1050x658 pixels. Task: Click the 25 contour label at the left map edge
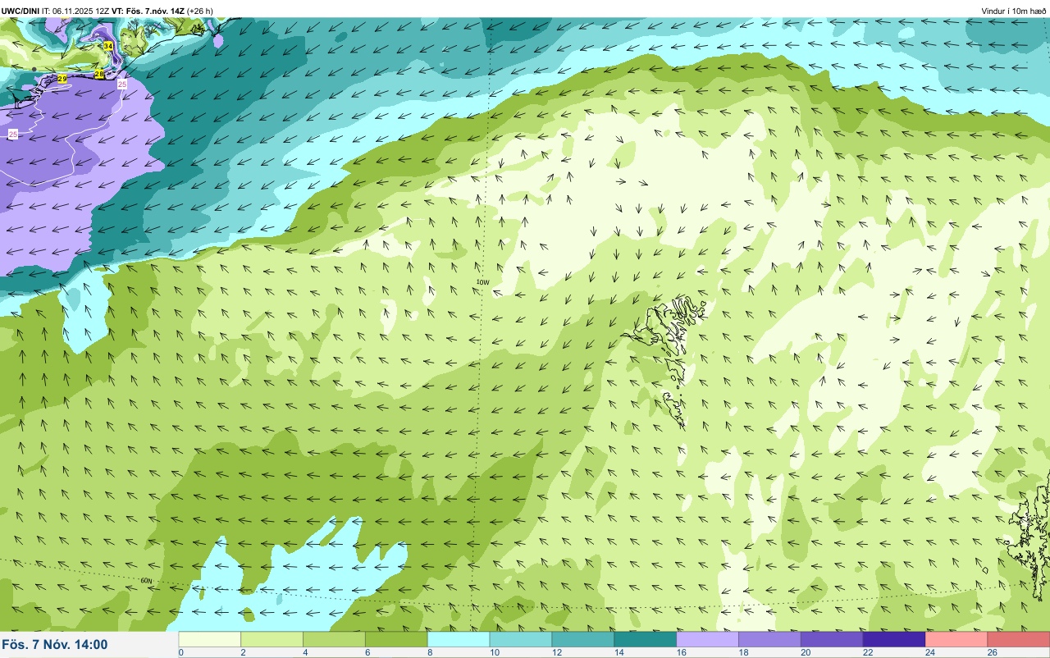click(13, 134)
